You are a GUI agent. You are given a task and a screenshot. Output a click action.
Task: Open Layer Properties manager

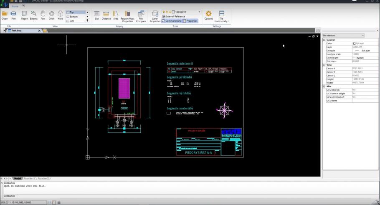click(155, 16)
